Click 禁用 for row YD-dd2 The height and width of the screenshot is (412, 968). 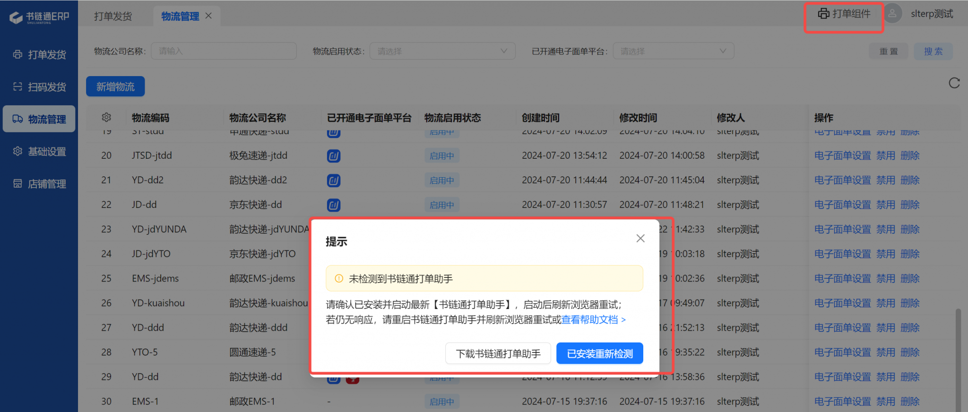coord(886,180)
